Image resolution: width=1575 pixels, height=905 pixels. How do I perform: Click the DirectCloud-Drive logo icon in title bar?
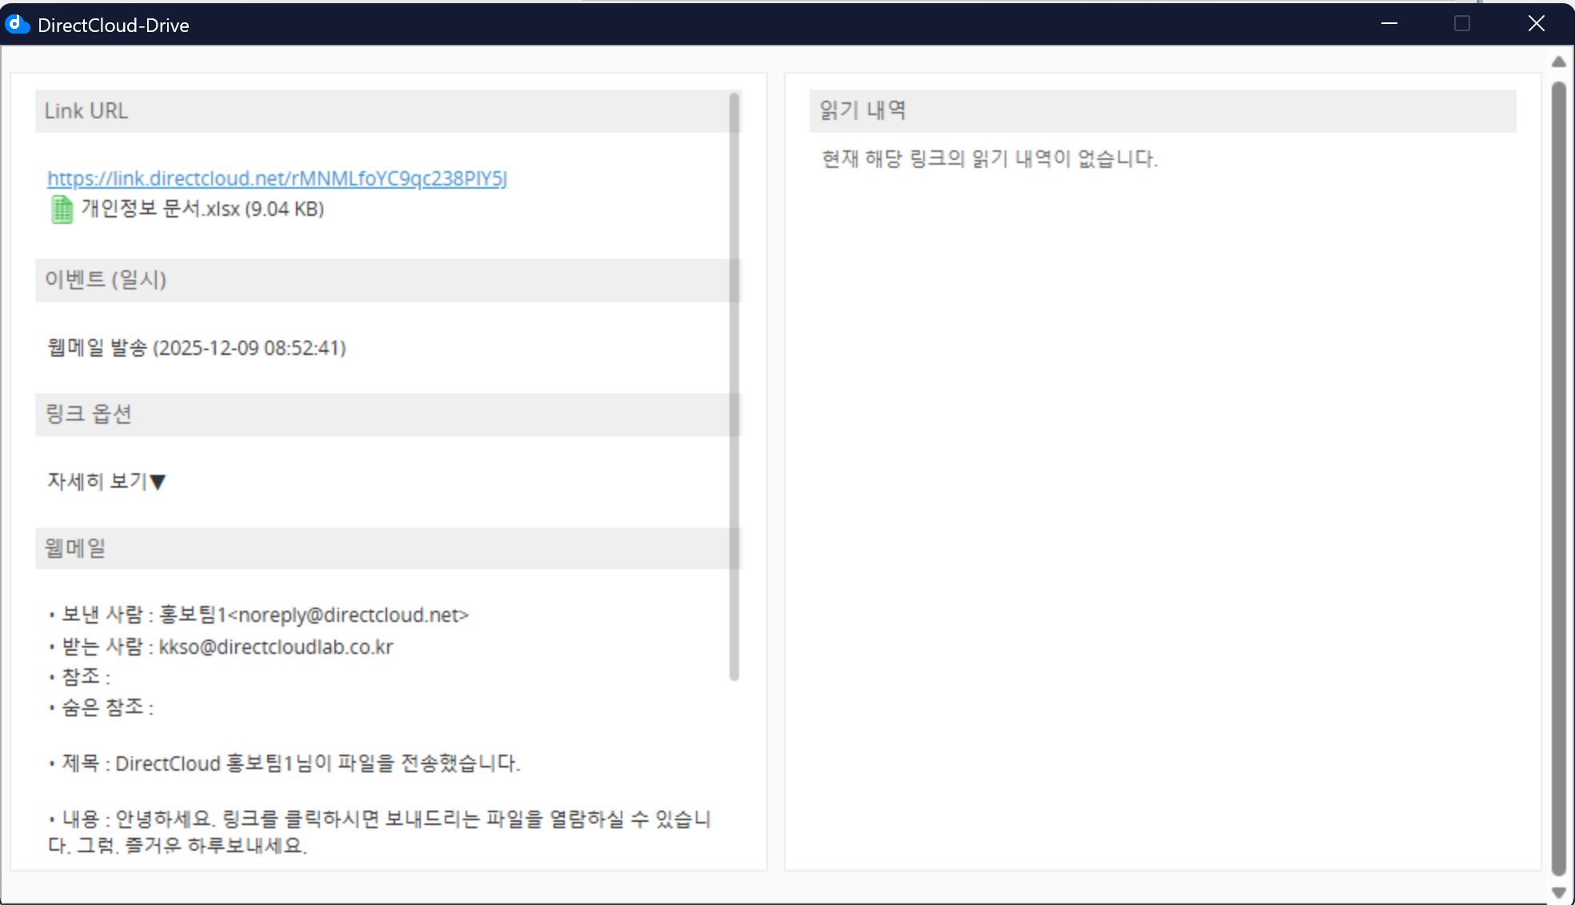click(17, 24)
